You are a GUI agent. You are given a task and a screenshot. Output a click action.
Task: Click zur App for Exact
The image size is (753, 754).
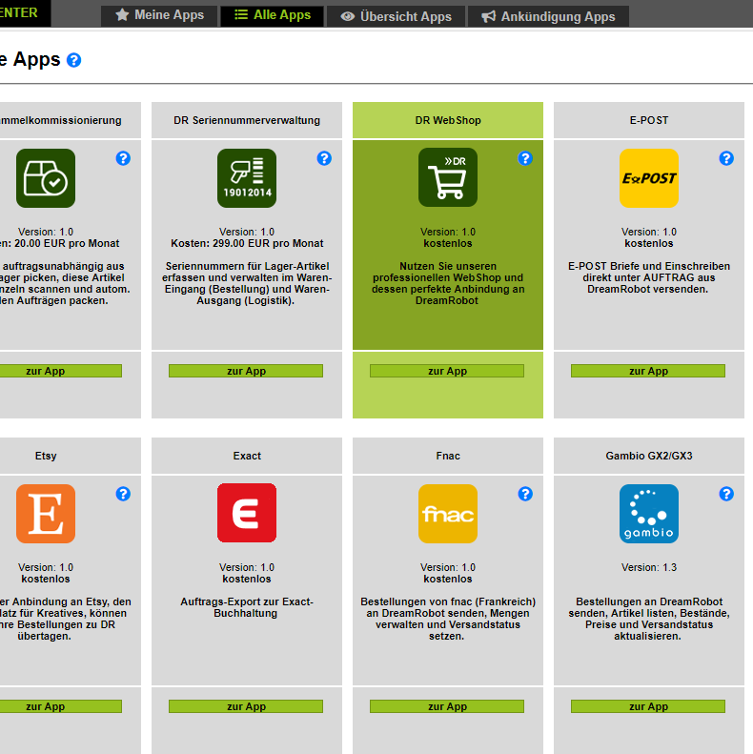click(x=246, y=706)
